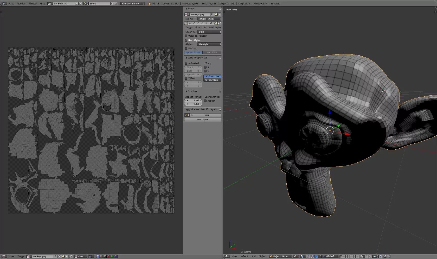Click the open image folder icon next to monkey.png
Screen dimensions: 437x259
[216, 14]
